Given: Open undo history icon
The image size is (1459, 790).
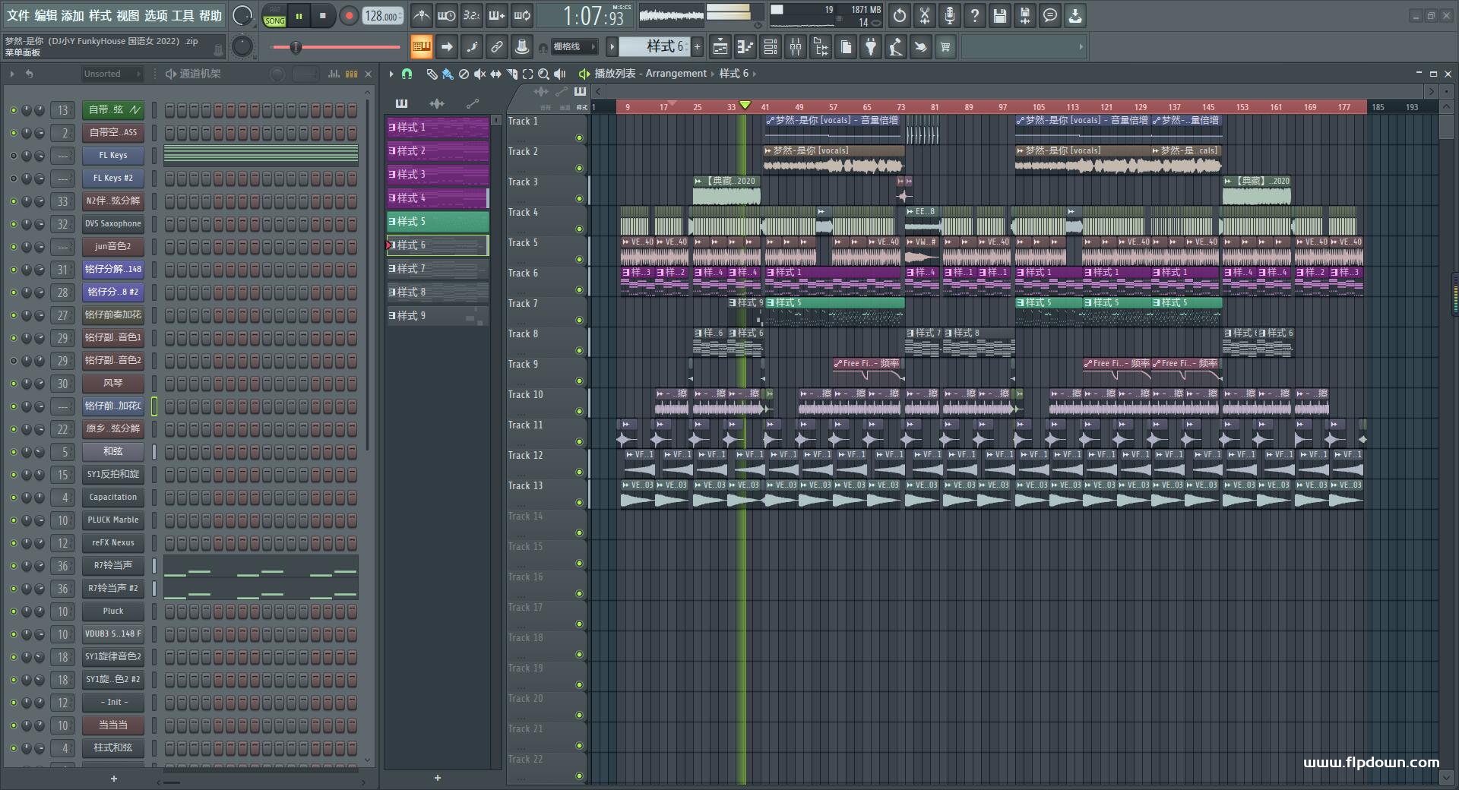Looking at the screenshot, I should [900, 15].
